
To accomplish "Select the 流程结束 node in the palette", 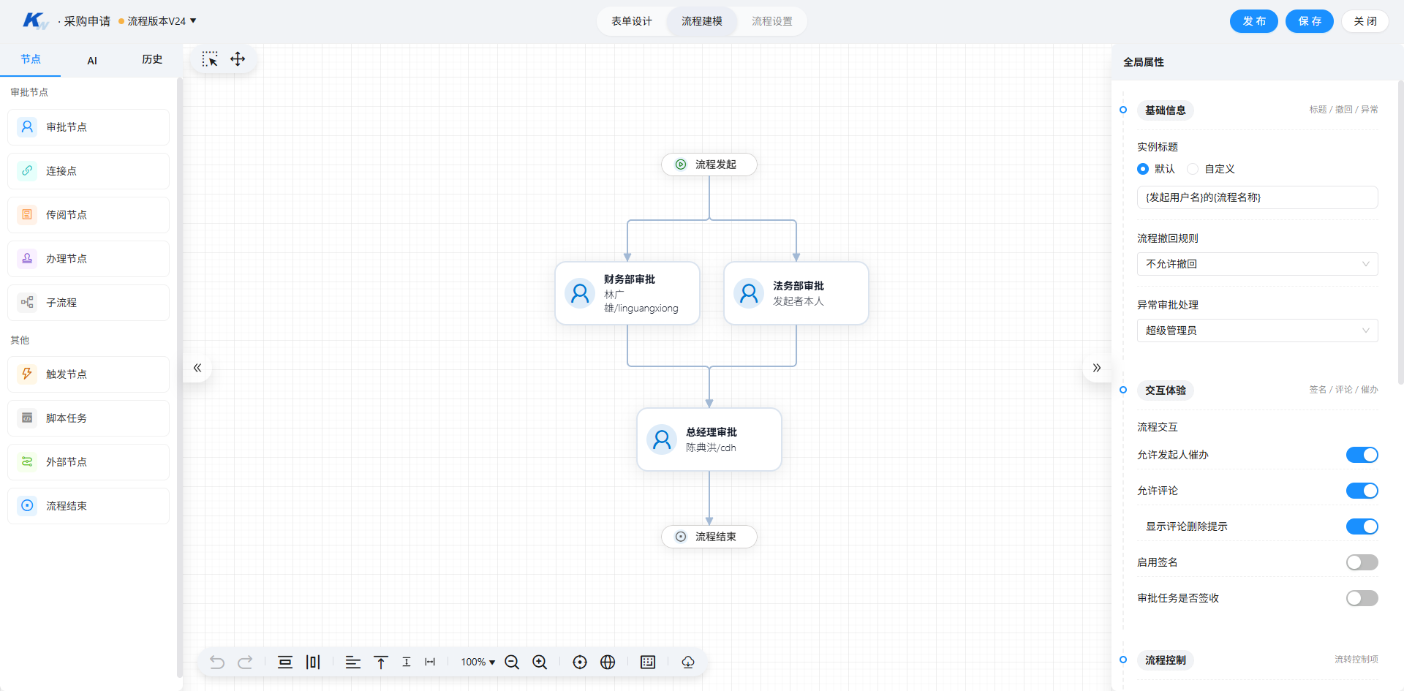I will point(88,506).
